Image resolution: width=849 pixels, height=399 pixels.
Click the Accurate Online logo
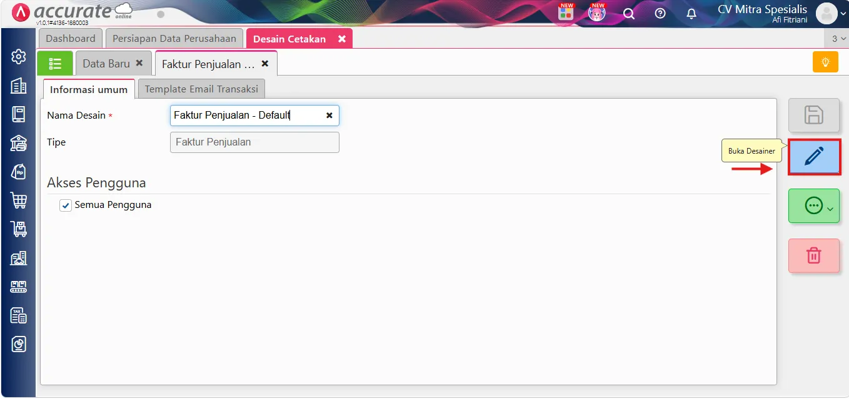pyautogui.click(x=73, y=12)
